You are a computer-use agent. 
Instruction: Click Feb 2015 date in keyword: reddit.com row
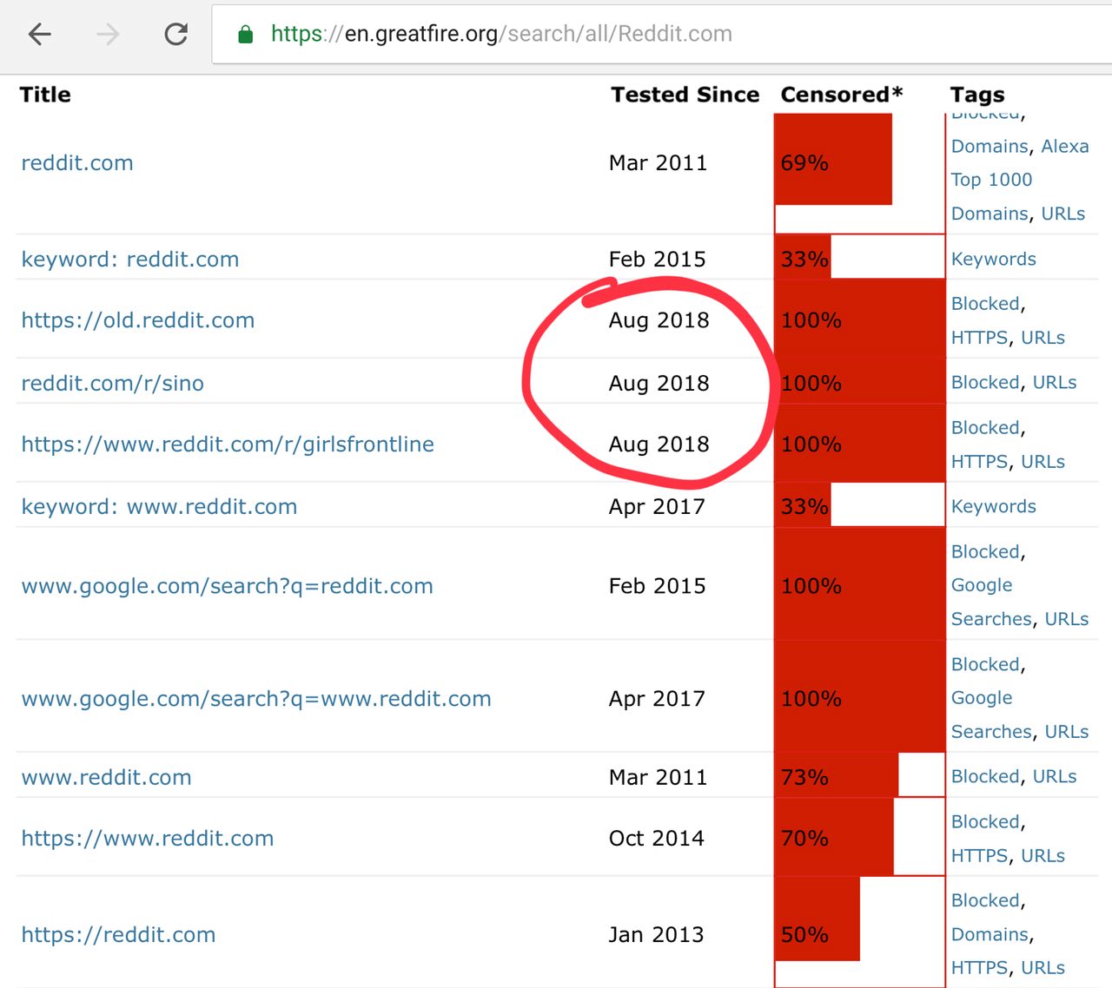[658, 260]
